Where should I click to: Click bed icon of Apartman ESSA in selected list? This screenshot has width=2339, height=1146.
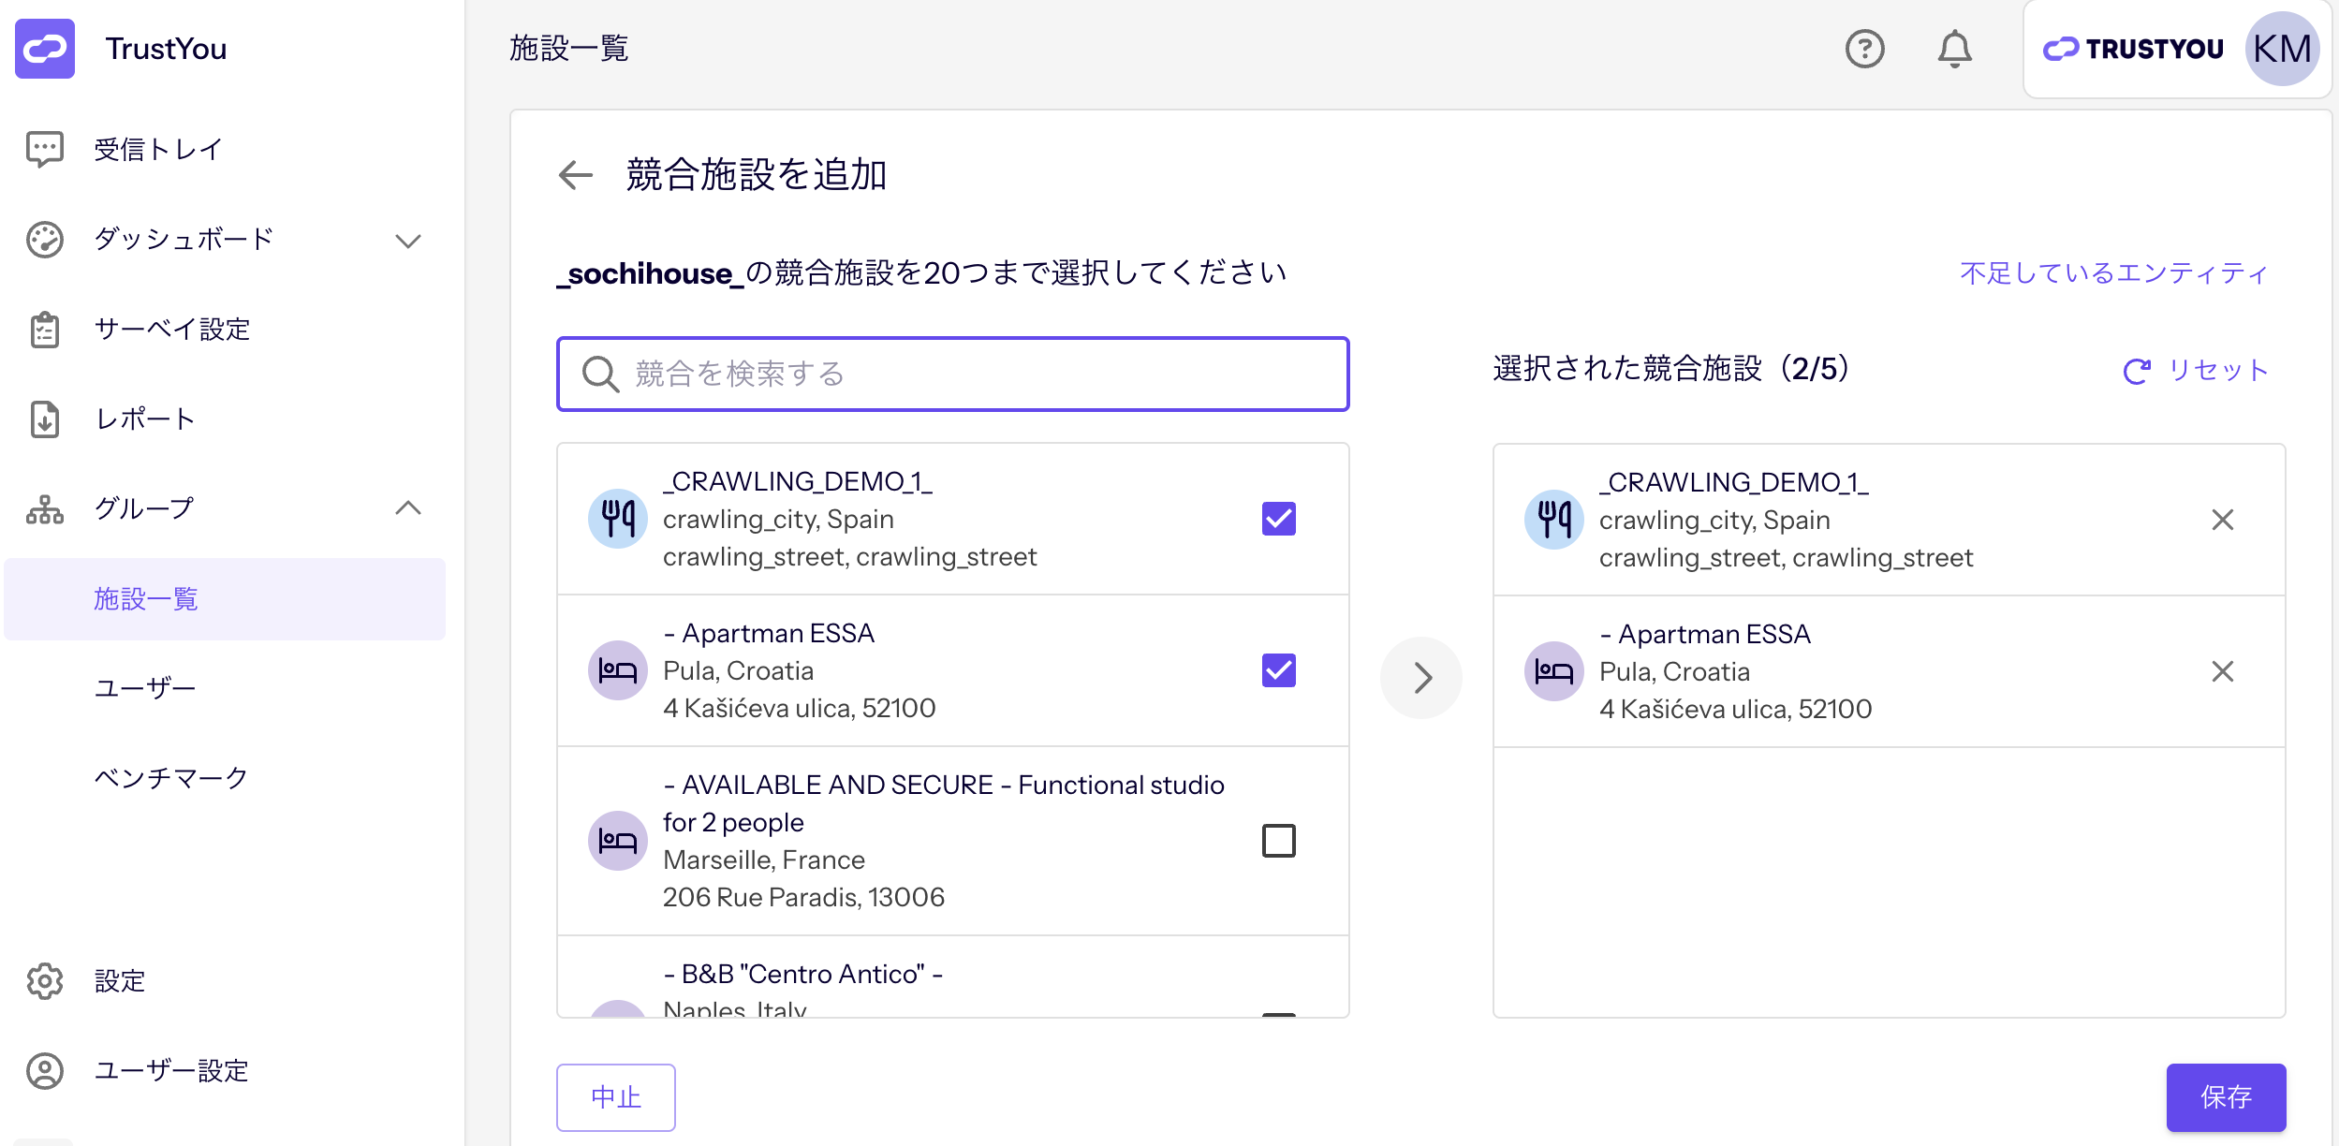point(1554,671)
